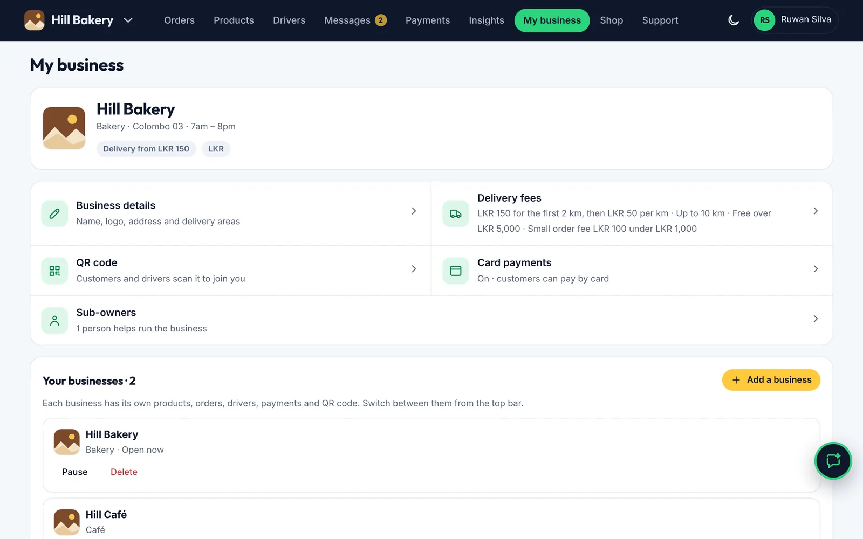Click Hill Bakery thumbnail in businesses list
The image size is (863, 539).
[x=67, y=442]
